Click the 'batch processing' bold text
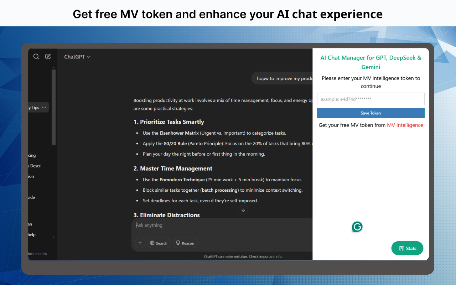456x285 pixels. 219,190
